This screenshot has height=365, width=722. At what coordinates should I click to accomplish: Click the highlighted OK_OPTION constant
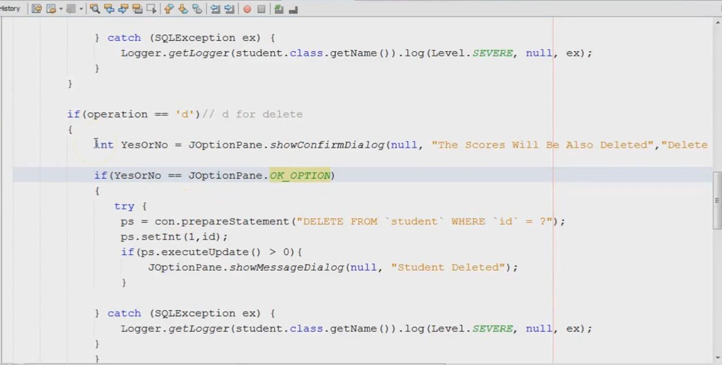coord(300,176)
